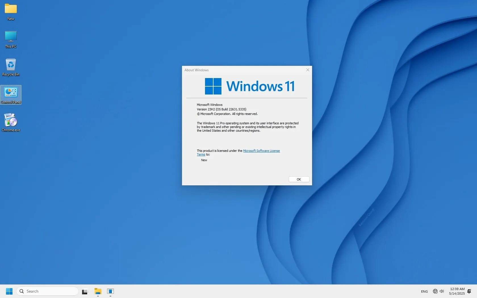The image size is (477, 298).
Task: Open the network status tray icon
Action: (x=435, y=291)
